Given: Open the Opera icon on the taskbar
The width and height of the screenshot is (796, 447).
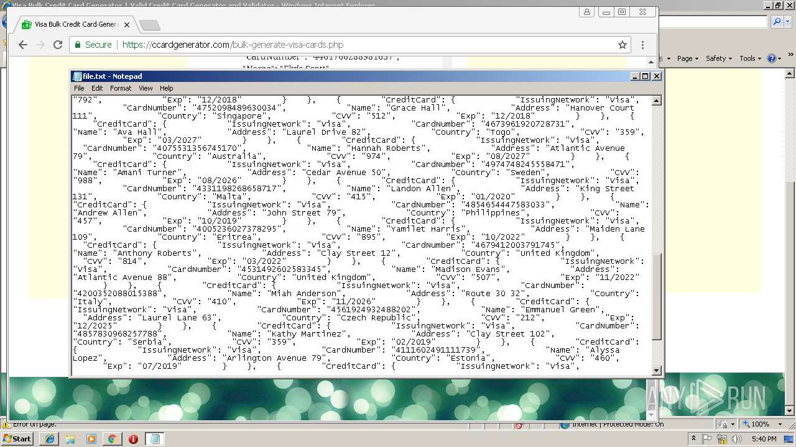Looking at the screenshot, I should (133, 439).
